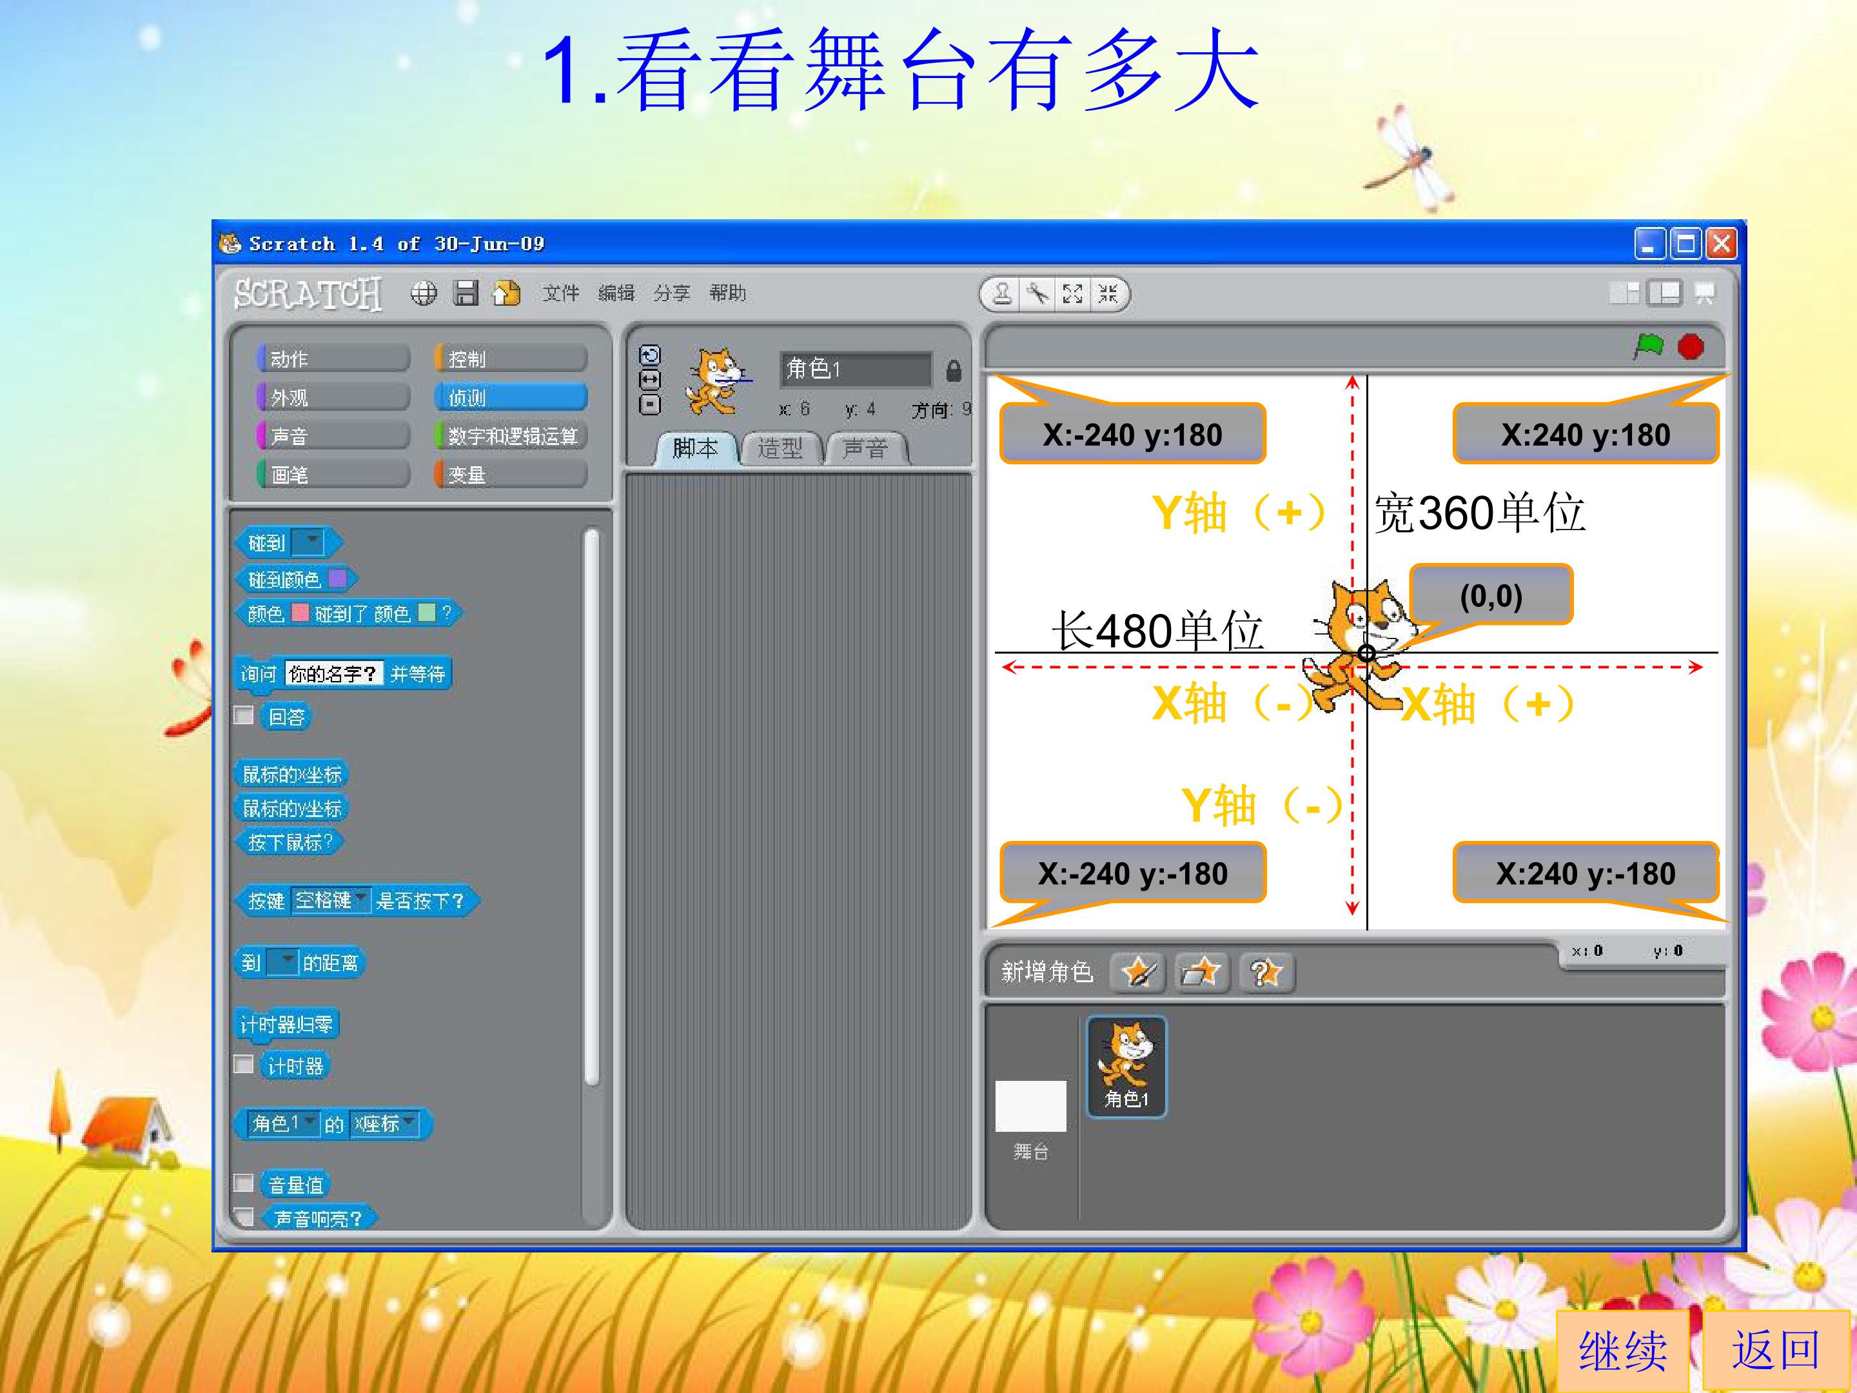The image size is (1857, 1393).
Task: Enable the 回答 reporter checkbox
Action: 244,715
